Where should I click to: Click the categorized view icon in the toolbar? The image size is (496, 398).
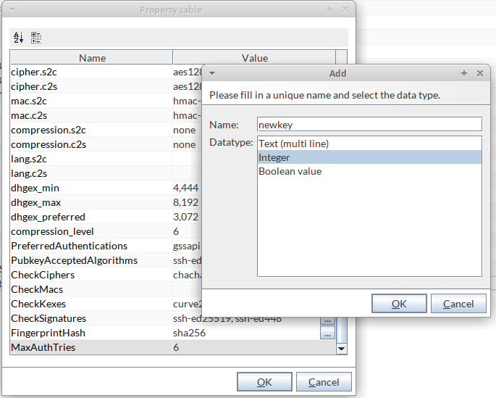click(x=36, y=38)
